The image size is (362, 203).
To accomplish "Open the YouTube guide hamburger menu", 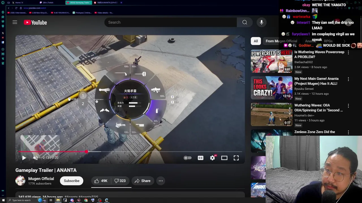I will coord(15,22).
